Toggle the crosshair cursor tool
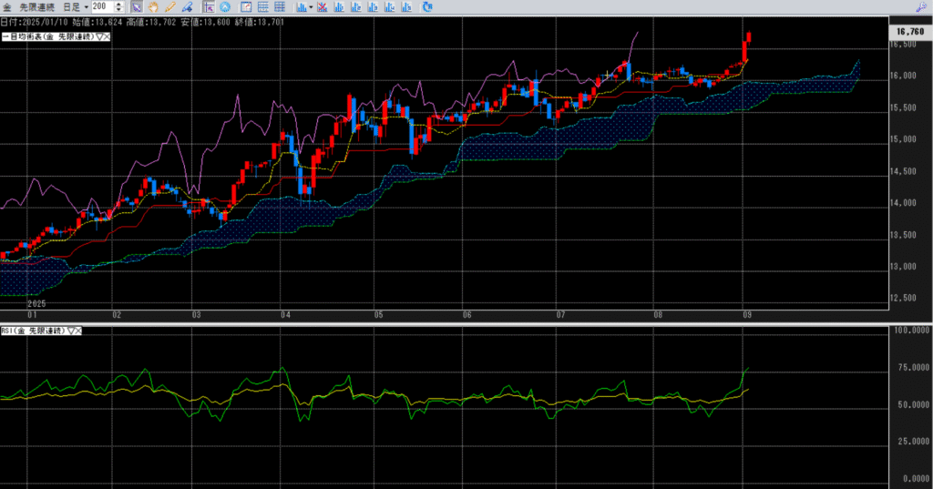Screen dimensions: 933x489 click(208, 6)
